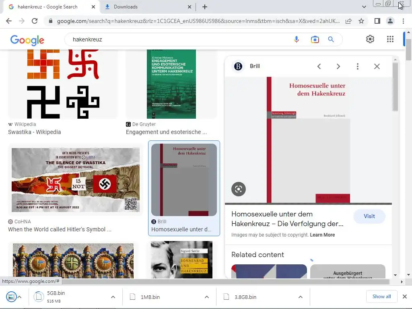Image resolution: width=412 pixels, height=309 pixels.
Task: Close the Brill image preview panel
Action: [x=377, y=66]
